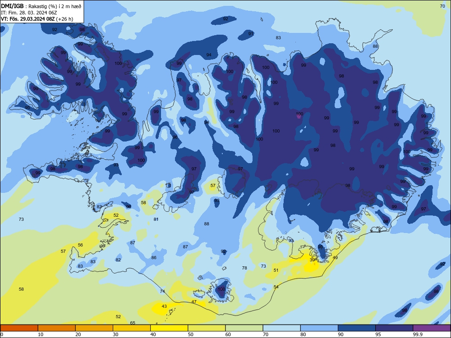The image size is (451, 338).
Task: Click the map humidity value '54'
Action: point(276,287)
